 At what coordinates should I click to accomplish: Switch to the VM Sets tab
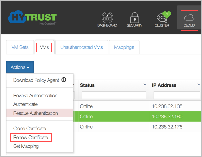point(20,47)
